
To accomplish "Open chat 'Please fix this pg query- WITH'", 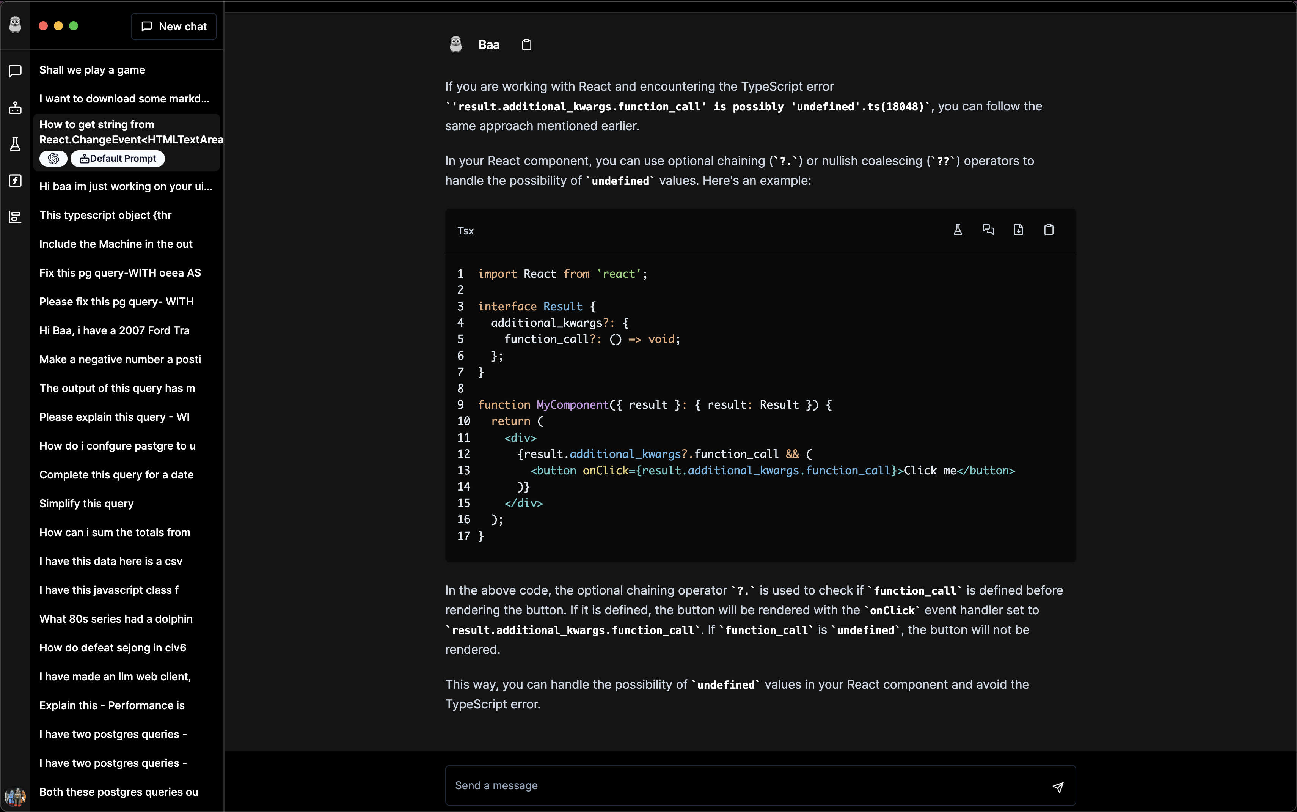I will point(127,302).
